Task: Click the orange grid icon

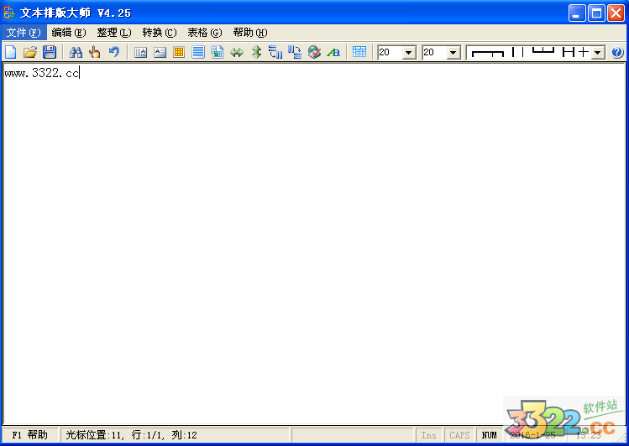Action: click(x=179, y=52)
